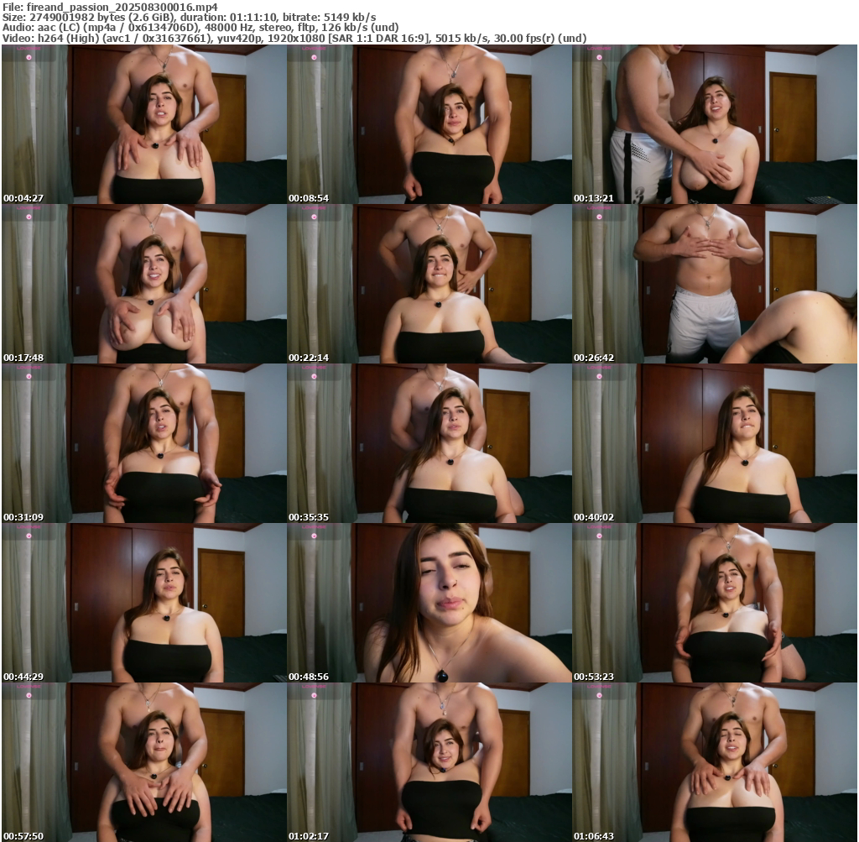Click the final thumbnail at 01:06:43
The width and height of the screenshot is (859, 842).
pyautogui.click(x=715, y=761)
